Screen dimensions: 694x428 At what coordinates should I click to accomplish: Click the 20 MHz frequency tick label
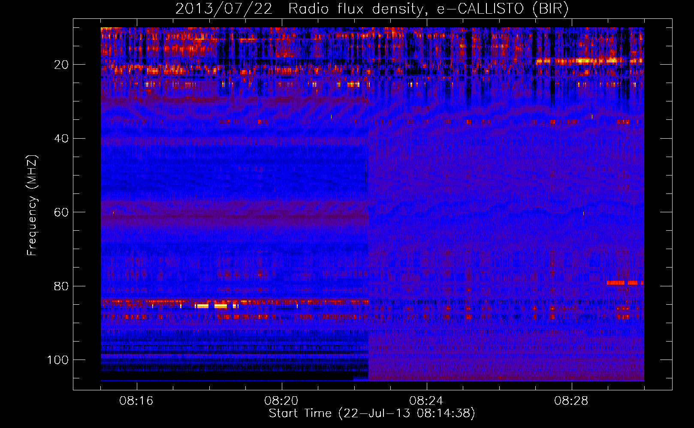click(x=61, y=65)
